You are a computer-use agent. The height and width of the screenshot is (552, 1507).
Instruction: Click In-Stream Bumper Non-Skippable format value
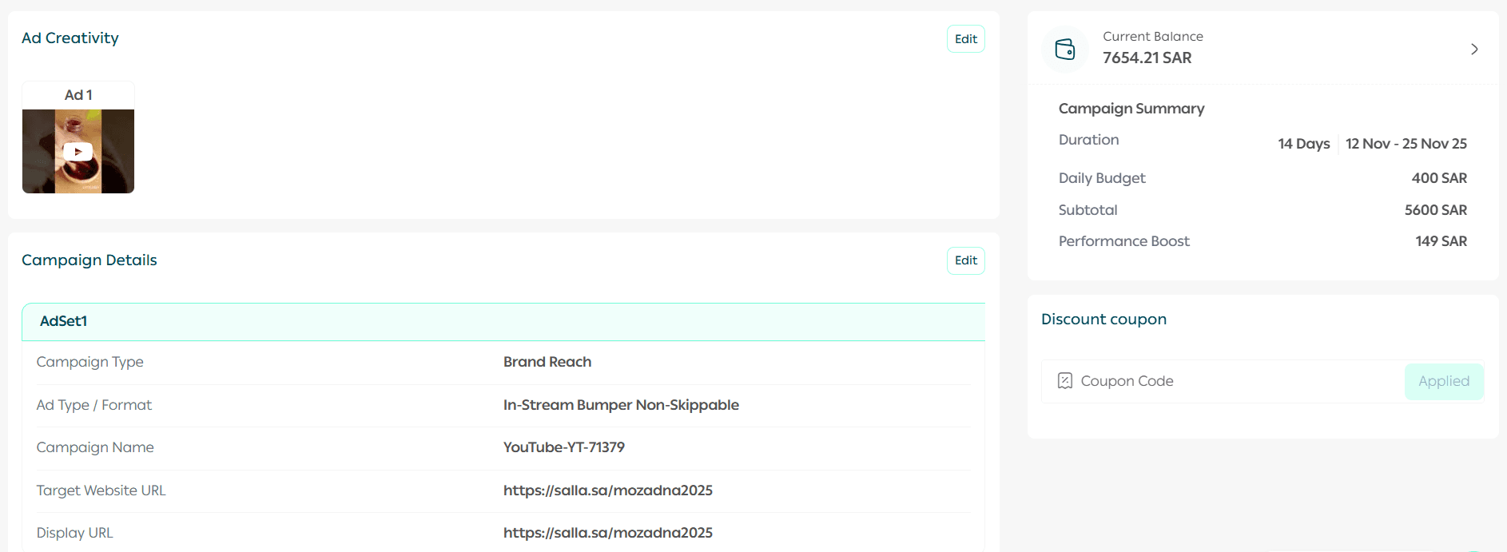pos(620,405)
